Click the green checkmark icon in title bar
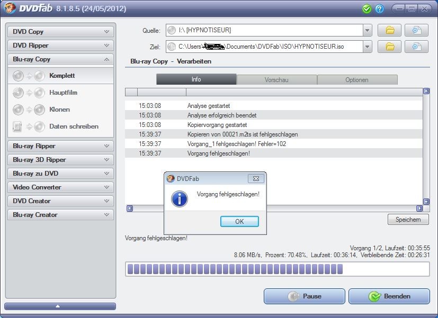 (367, 9)
